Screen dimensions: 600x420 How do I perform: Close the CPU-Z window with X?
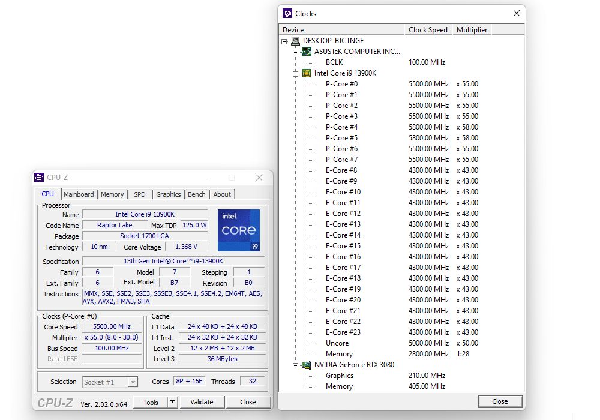[259, 178]
